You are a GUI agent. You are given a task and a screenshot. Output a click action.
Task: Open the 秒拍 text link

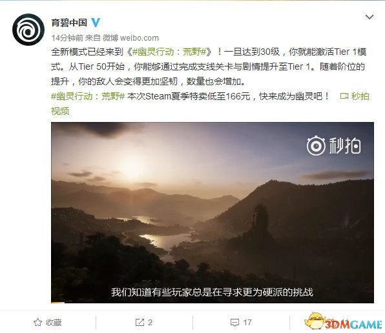click(360, 96)
